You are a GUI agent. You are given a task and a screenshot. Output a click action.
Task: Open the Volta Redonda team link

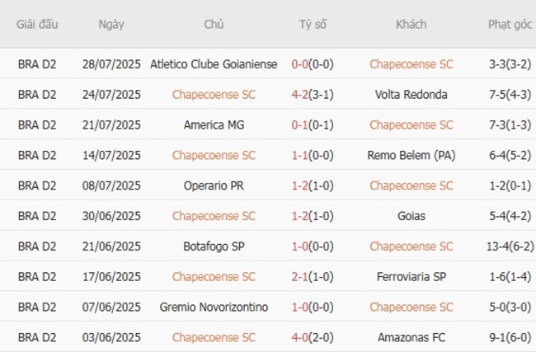(411, 95)
